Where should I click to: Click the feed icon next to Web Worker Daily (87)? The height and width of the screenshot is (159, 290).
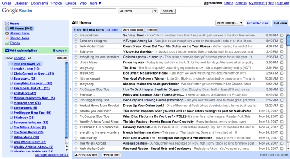pos(12,142)
